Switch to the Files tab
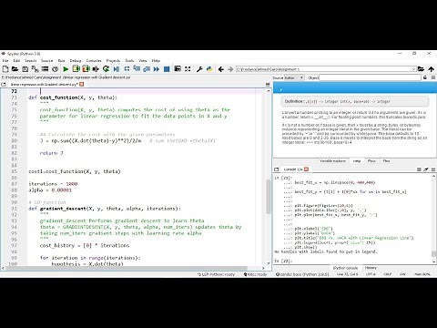 (x=386, y=161)
